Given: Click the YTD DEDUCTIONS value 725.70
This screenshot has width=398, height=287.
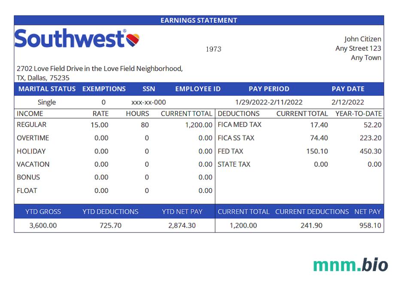Looking at the screenshot, I should pyautogui.click(x=110, y=226).
